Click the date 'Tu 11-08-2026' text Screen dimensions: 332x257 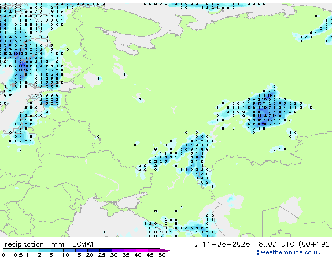220,244
